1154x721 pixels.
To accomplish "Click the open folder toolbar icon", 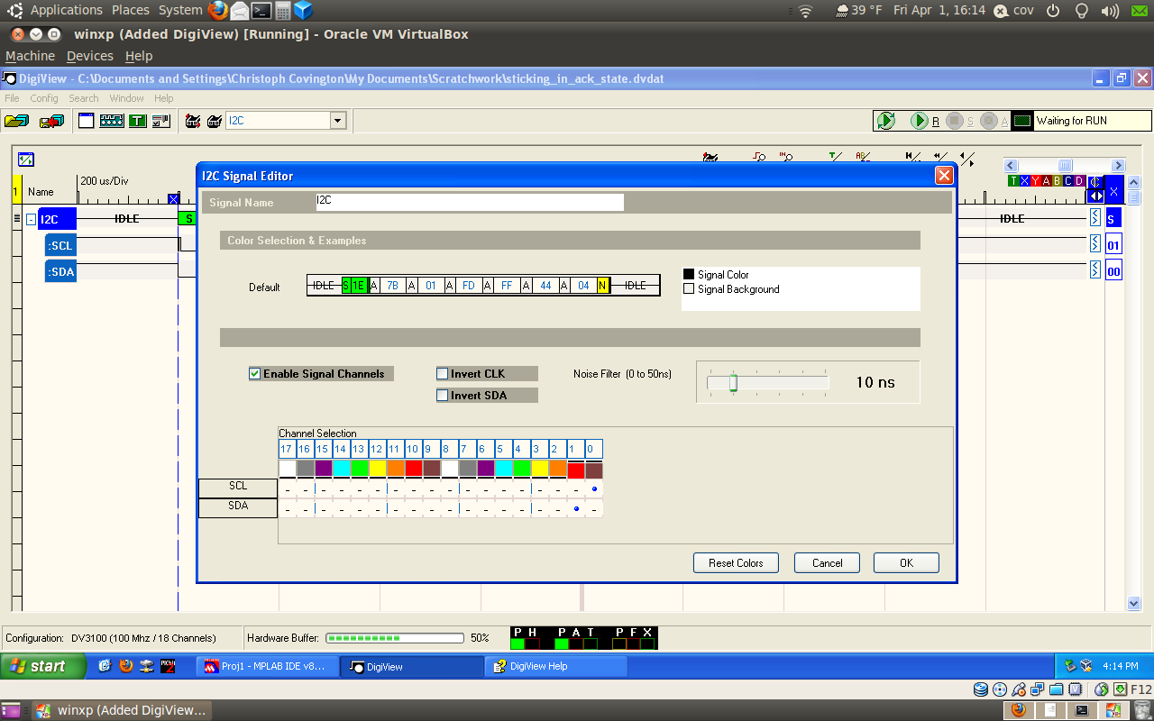I will 15,121.
